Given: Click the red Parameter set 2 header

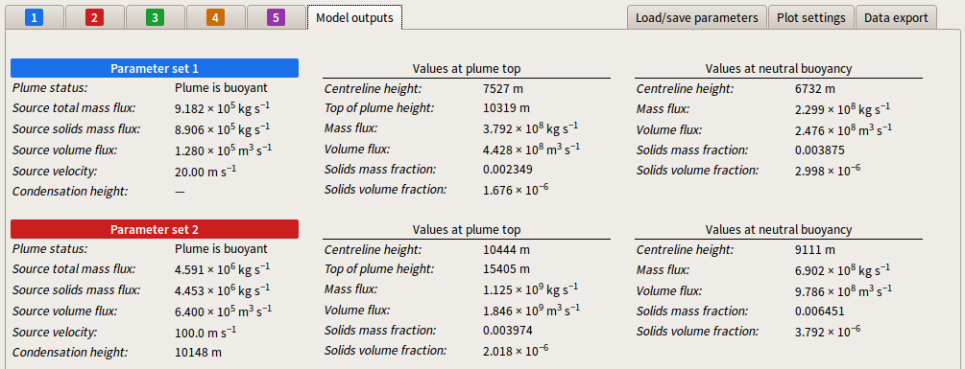Looking at the screenshot, I should [155, 229].
